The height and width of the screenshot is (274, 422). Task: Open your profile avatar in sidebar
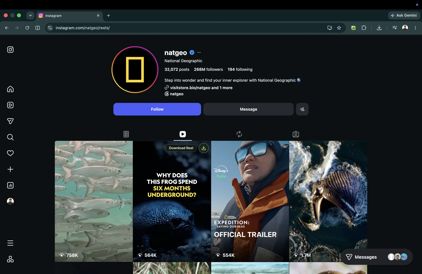coord(10,201)
